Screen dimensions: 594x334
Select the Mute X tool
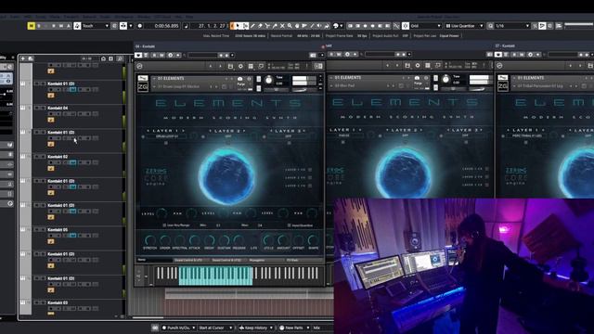(282, 26)
